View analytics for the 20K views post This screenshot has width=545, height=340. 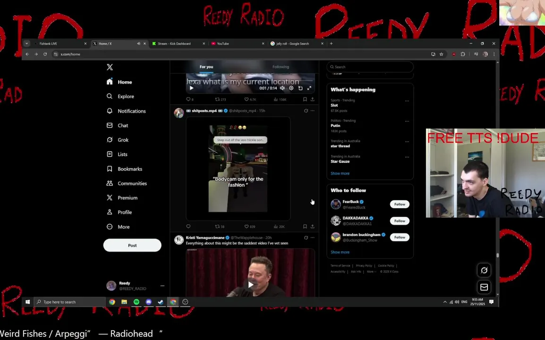[279, 226]
